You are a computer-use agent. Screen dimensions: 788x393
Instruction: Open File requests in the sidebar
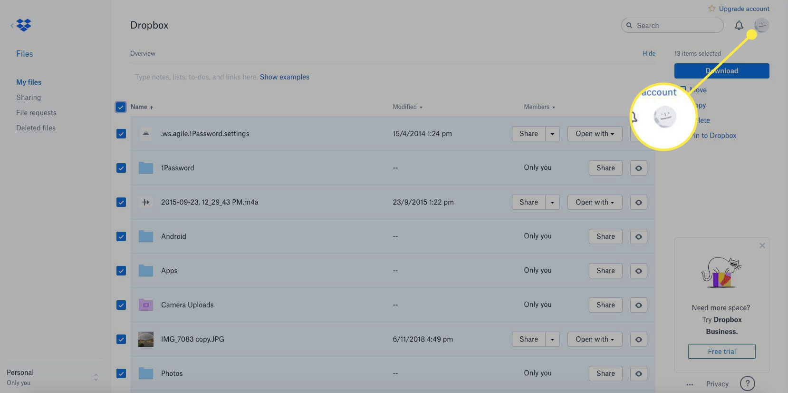tap(36, 113)
